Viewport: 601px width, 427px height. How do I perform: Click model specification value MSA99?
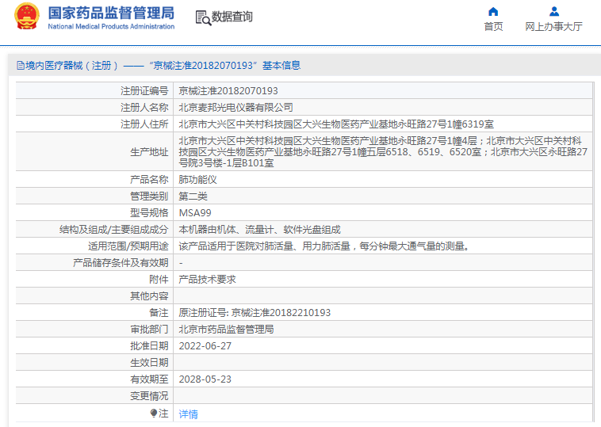(x=195, y=212)
